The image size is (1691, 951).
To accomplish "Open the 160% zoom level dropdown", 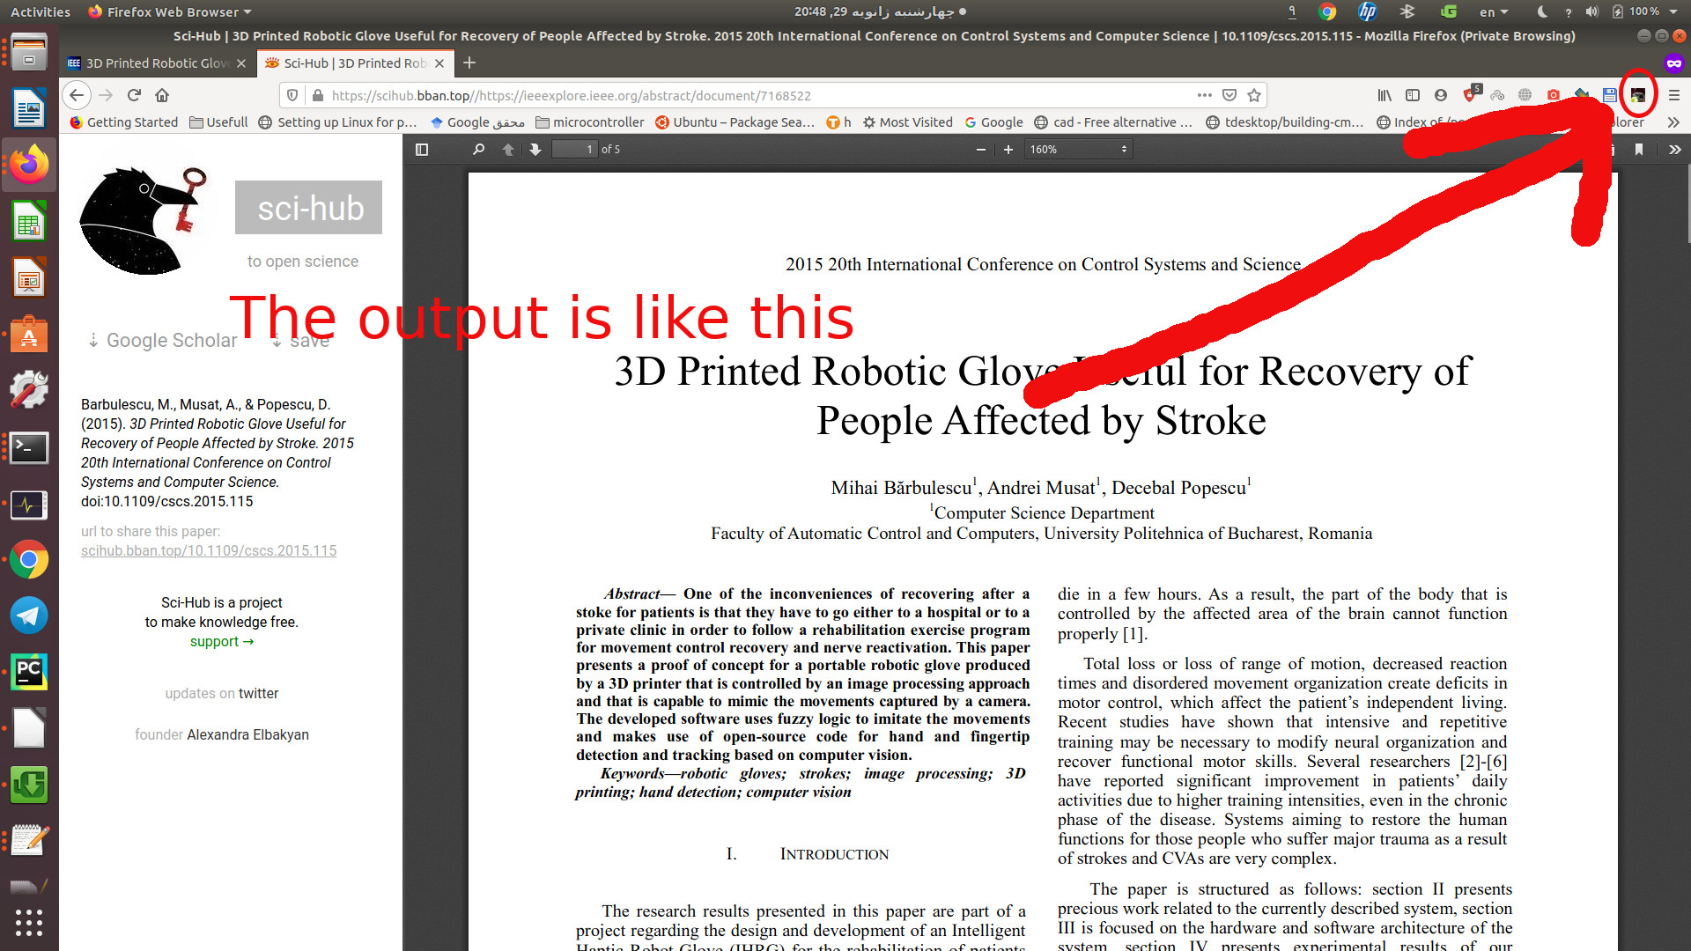I will [1078, 150].
